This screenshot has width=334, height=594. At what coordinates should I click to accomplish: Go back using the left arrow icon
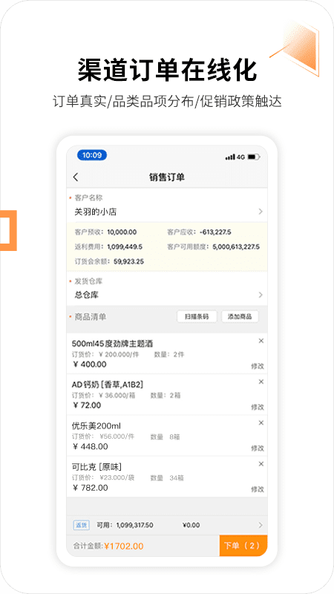(76, 177)
